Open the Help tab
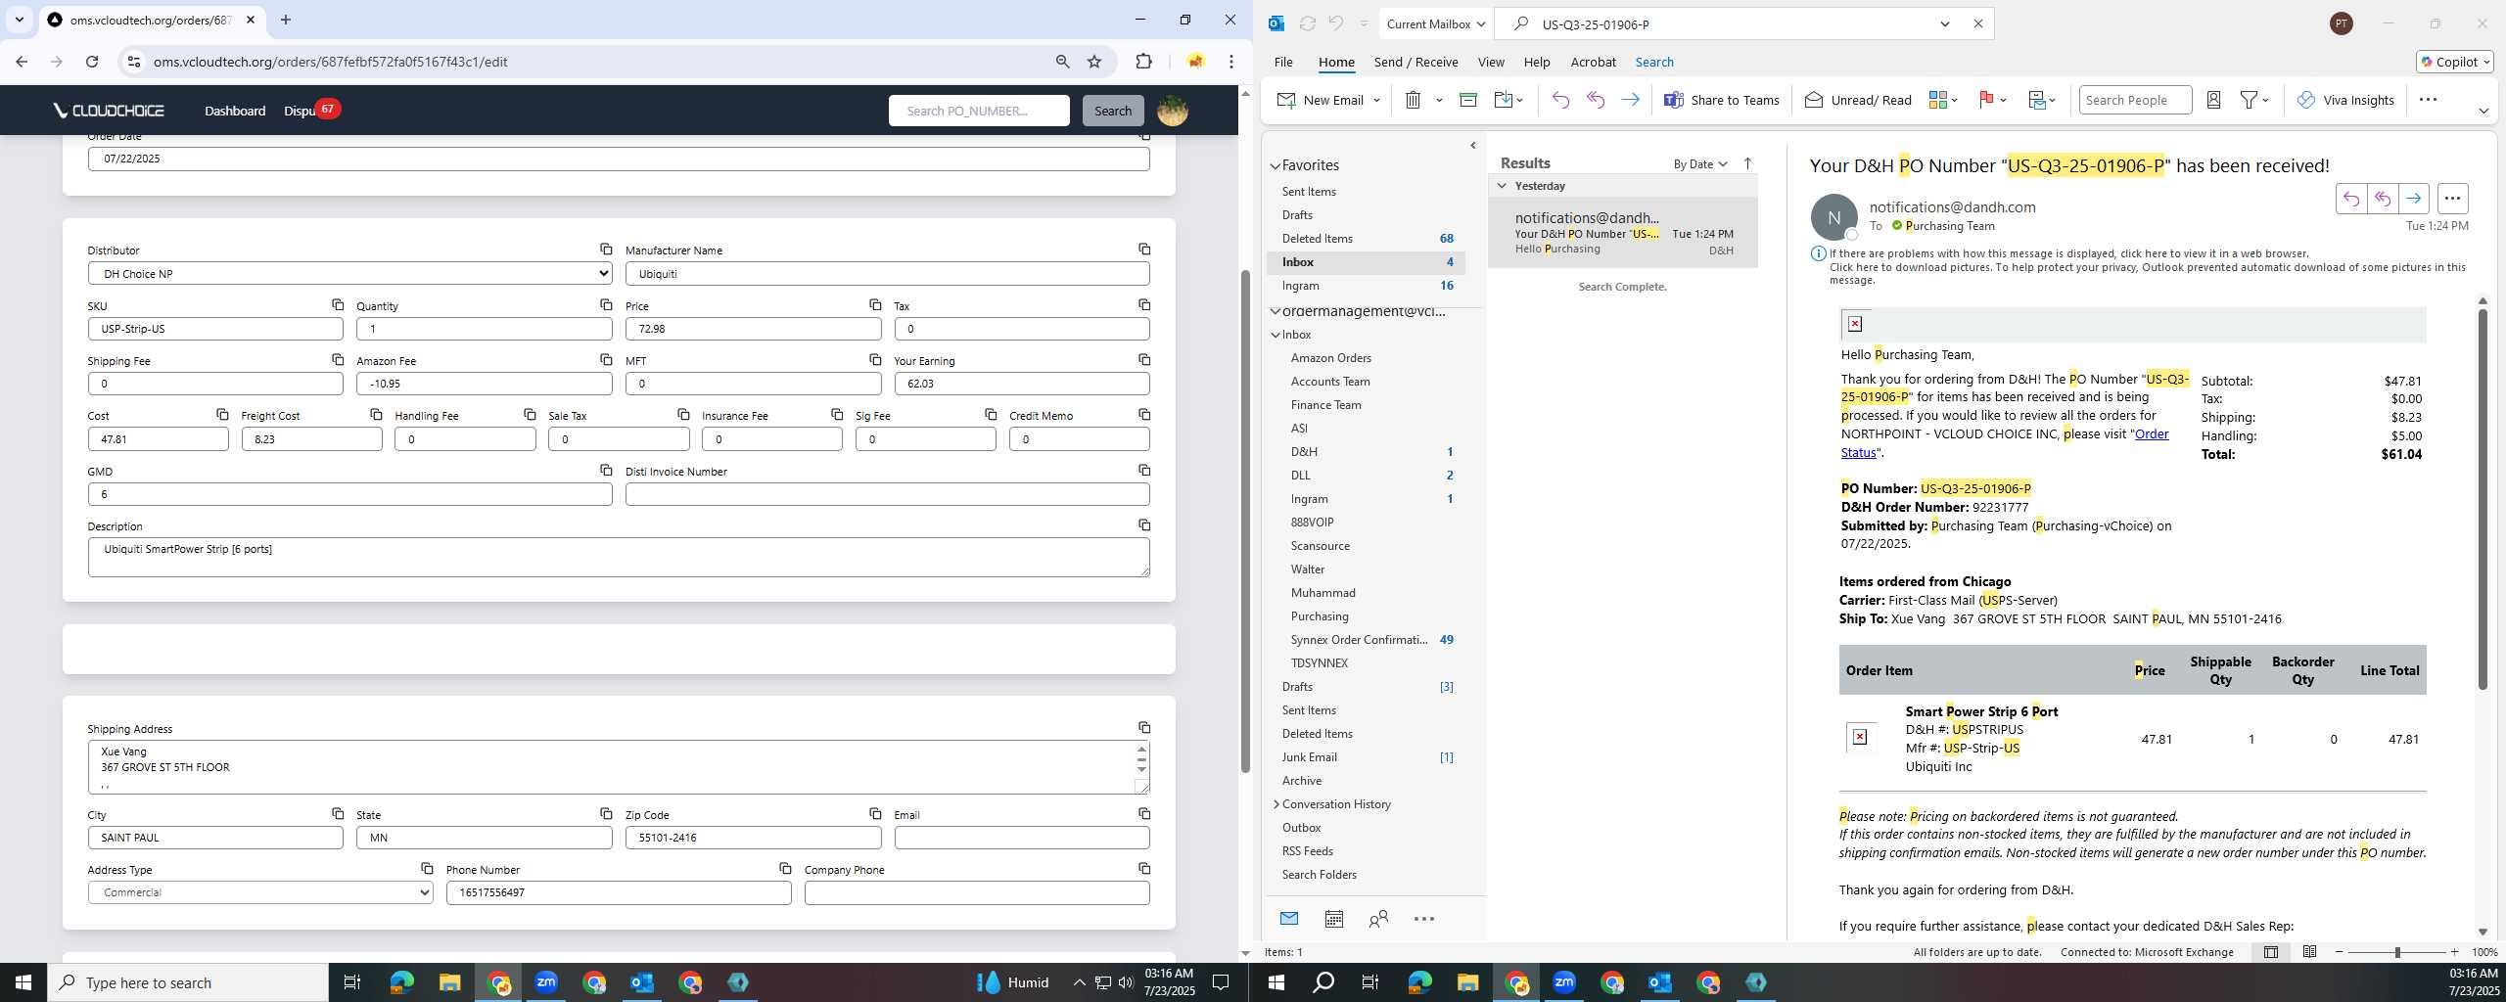Image resolution: width=2506 pixels, height=1002 pixels. (1537, 62)
